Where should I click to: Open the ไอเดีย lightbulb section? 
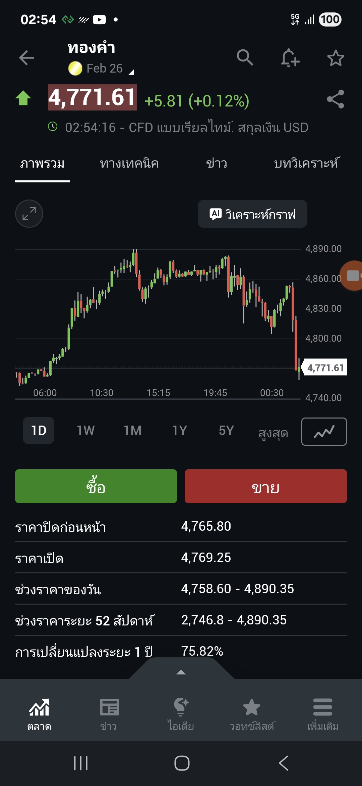[181, 714]
